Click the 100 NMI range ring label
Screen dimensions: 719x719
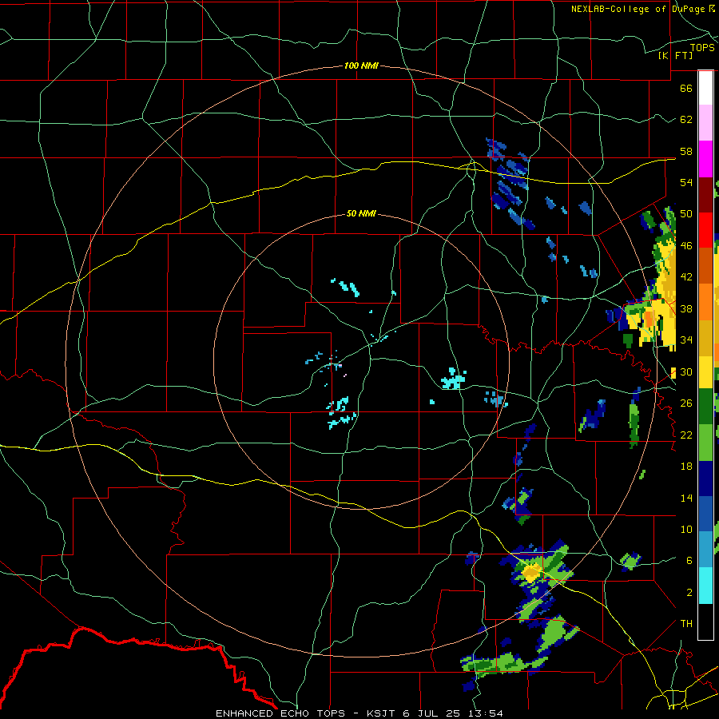click(x=361, y=66)
